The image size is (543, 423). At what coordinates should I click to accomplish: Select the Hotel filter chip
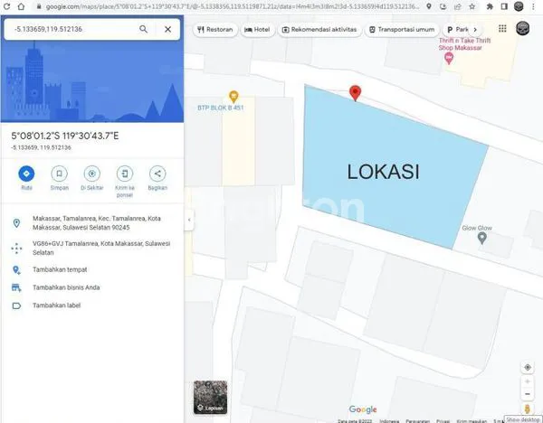[x=257, y=30]
